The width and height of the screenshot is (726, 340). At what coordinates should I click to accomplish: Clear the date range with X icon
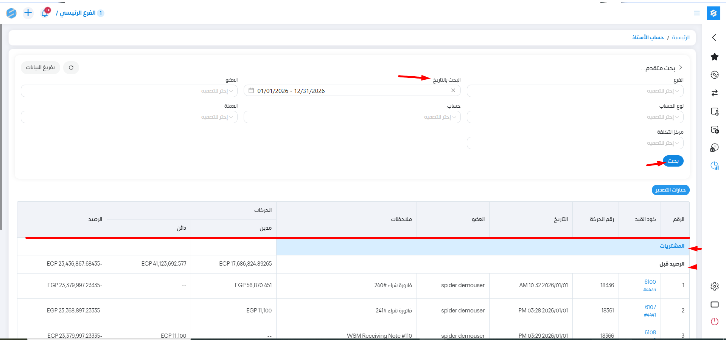coord(453,91)
